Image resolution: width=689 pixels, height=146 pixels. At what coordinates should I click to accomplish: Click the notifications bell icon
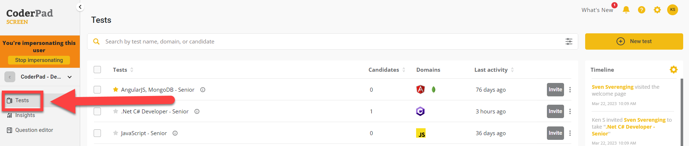point(626,10)
